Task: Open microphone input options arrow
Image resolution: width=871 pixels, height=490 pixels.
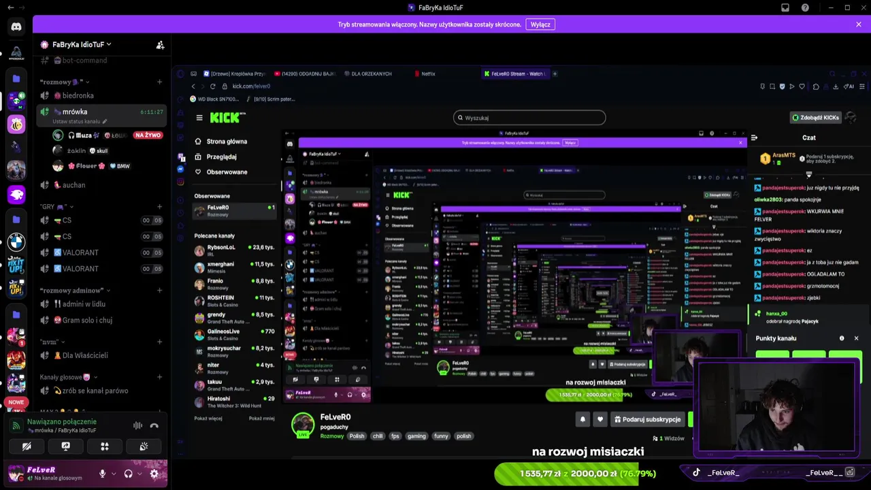Action: [114, 474]
